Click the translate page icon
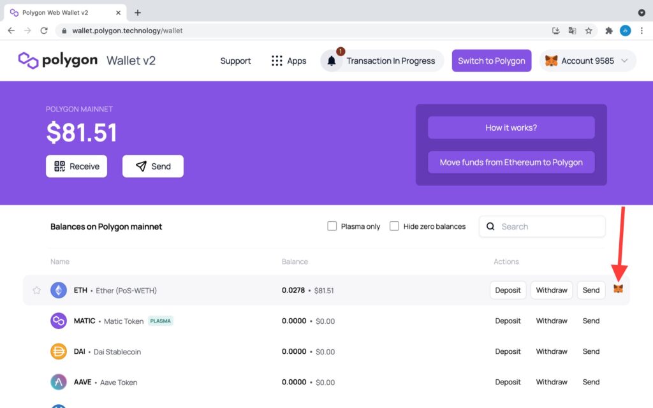Screen dimensions: 653x408 pyautogui.click(x=572, y=31)
